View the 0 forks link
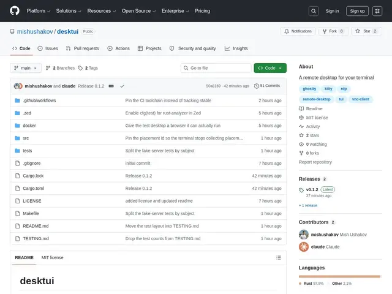Viewport: 392px width, 294px height. pyautogui.click(x=309, y=153)
